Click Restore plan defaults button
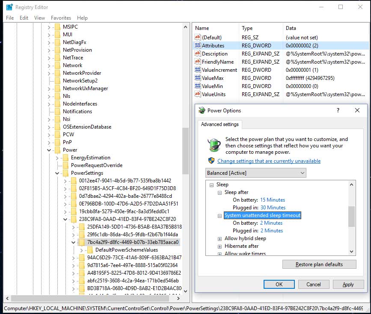 (319, 264)
